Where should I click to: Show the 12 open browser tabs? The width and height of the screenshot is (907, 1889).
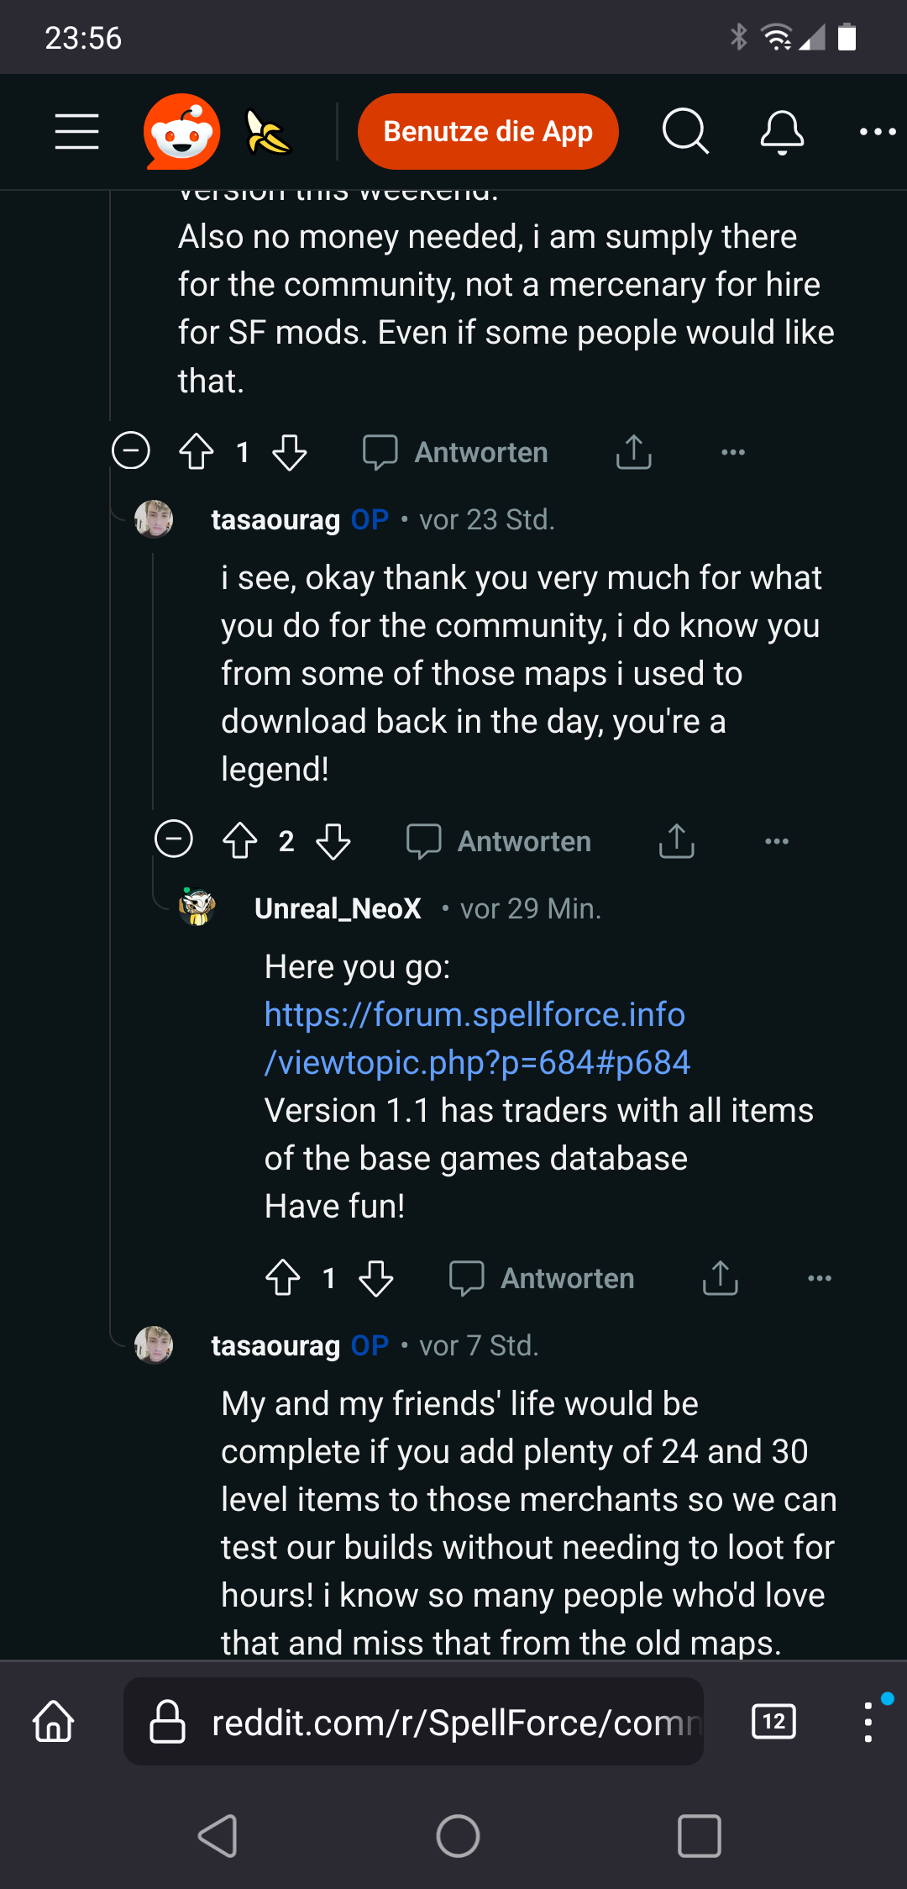(773, 1722)
